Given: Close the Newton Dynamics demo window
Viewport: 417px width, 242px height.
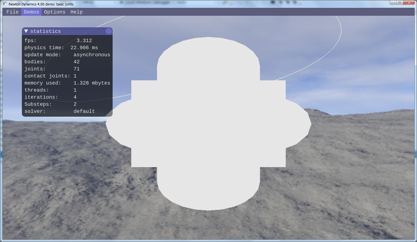Looking at the screenshot, I should [409, 3].
